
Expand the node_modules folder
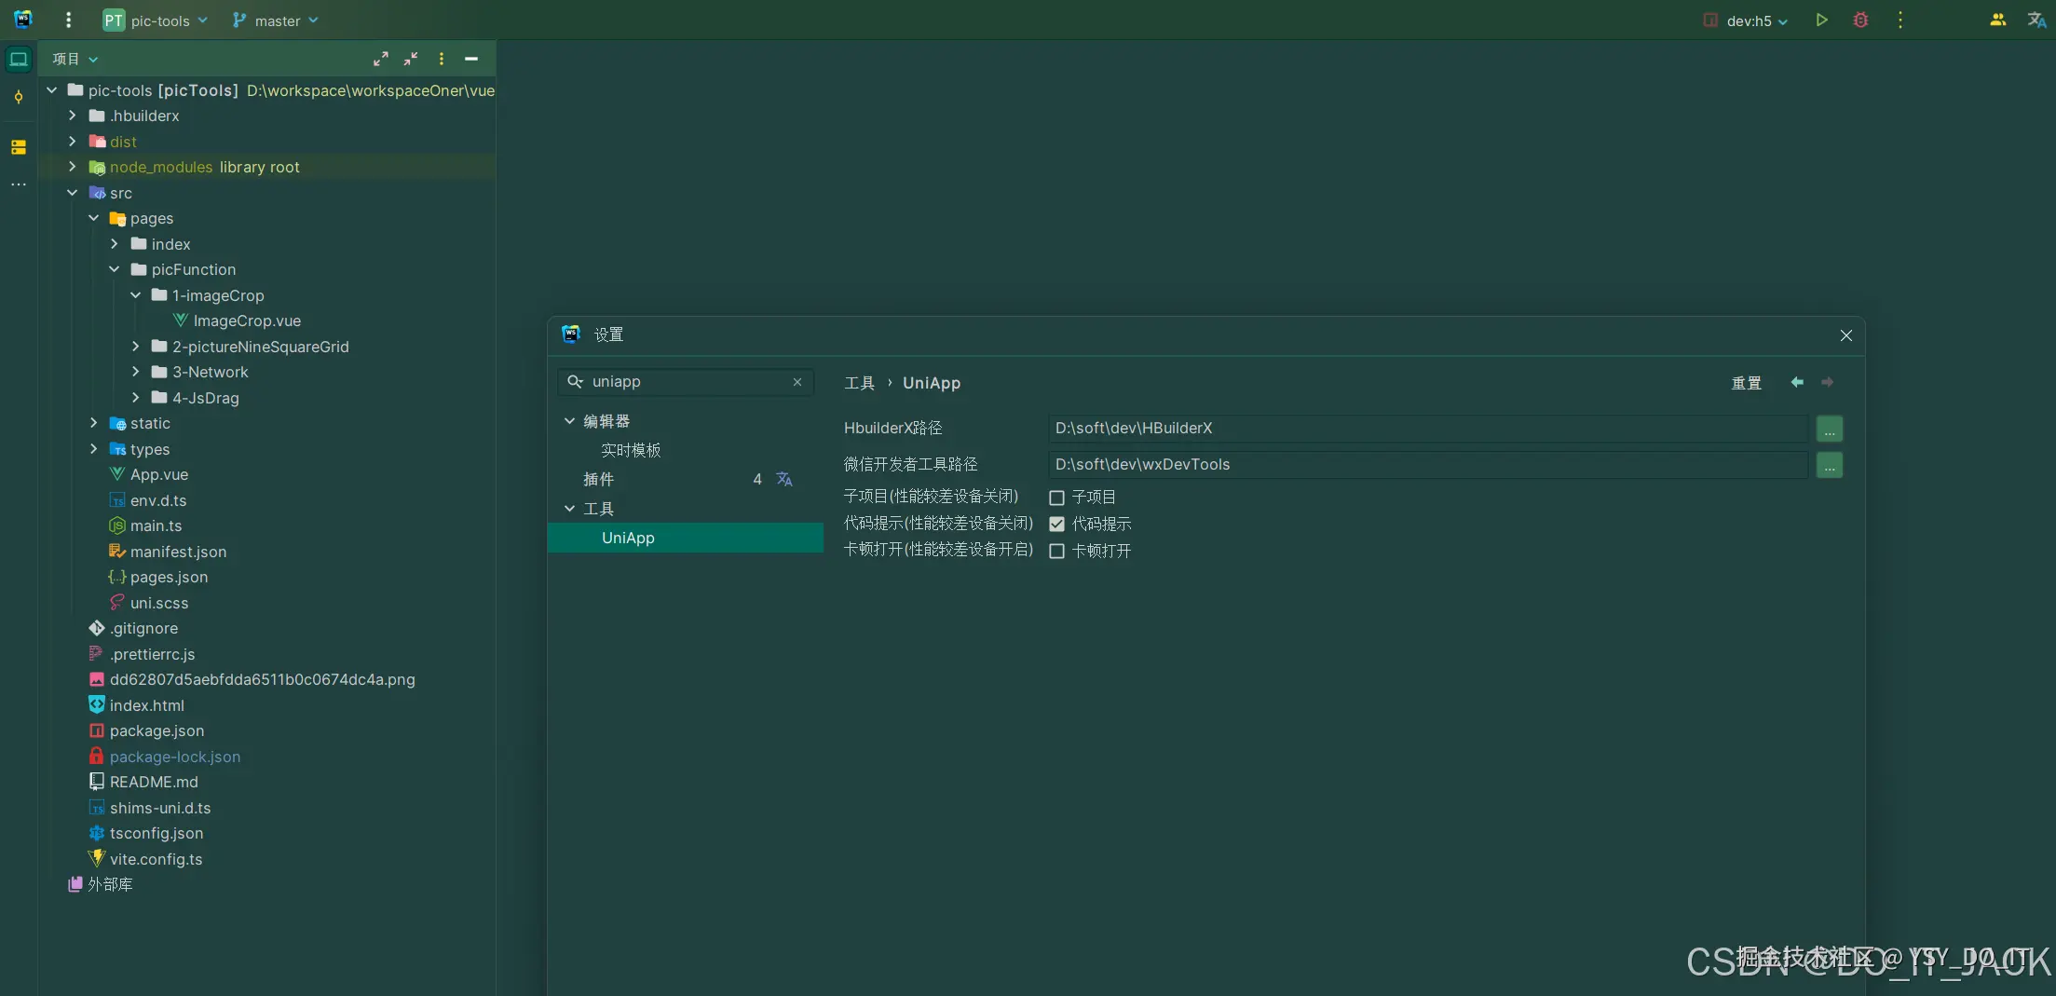tap(72, 167)
